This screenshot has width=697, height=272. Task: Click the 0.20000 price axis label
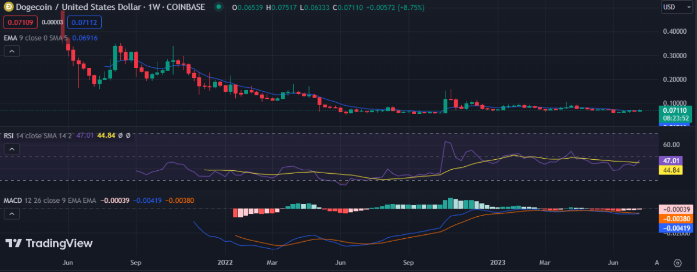tap(674, 80)
